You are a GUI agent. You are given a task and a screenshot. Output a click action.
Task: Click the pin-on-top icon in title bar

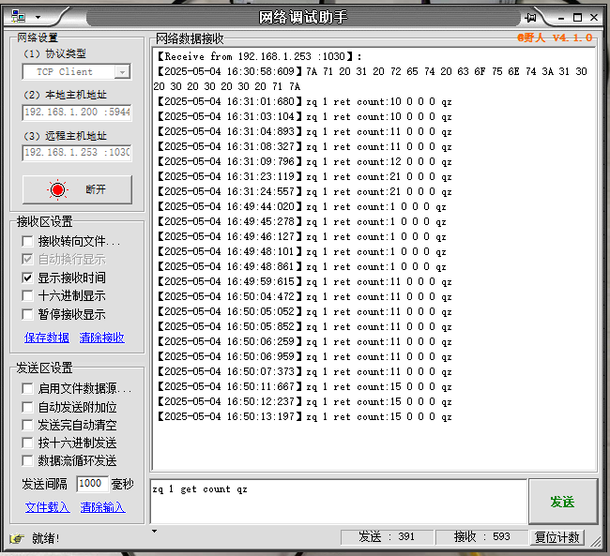click(x=531, y=17)
